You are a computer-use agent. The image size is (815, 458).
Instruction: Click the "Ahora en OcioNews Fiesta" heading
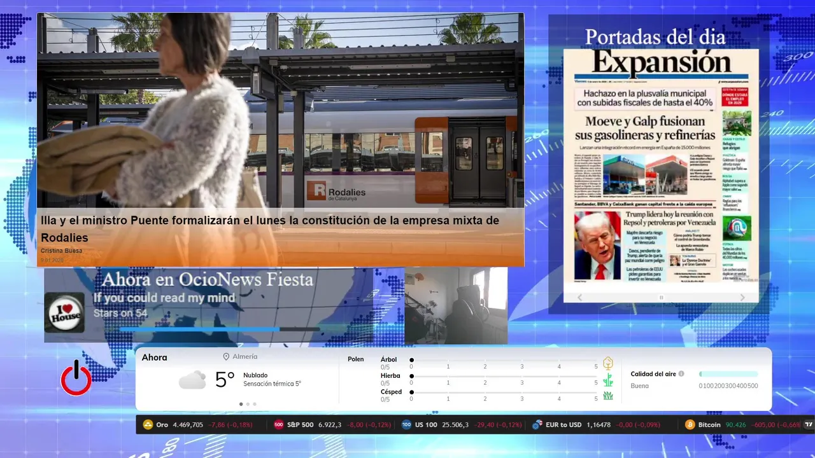click(x=208, y=279)
